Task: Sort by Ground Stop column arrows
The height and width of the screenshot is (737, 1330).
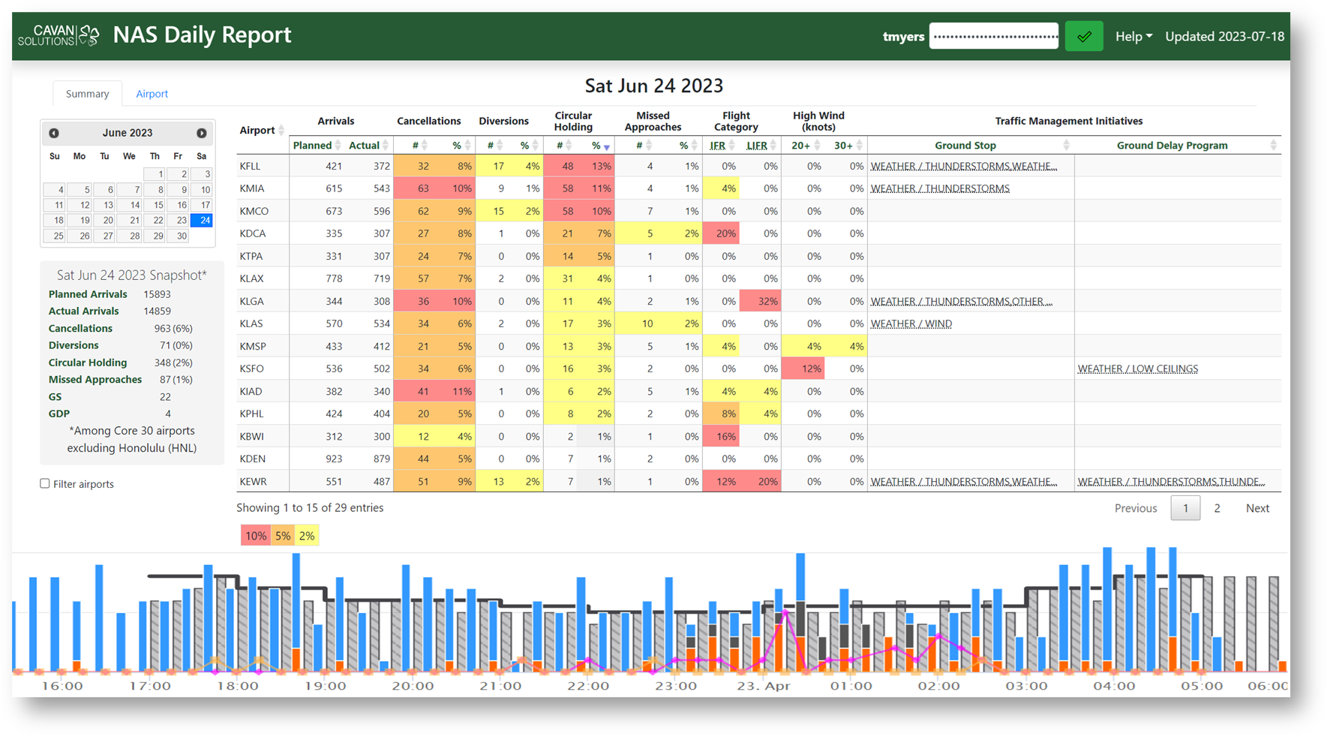Action: tap(1066, 146)
